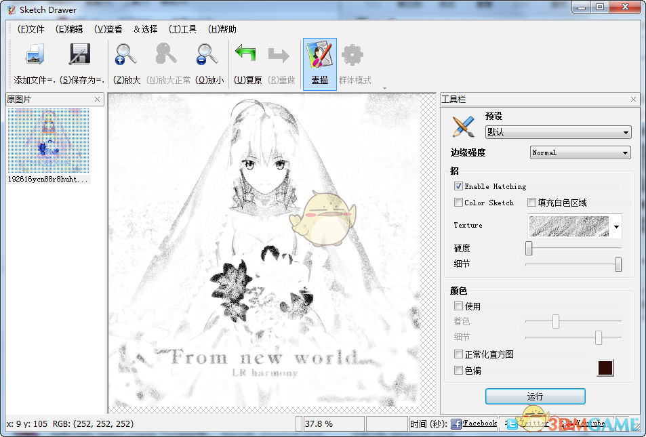Close the 工具栏 panel
646x437 pixels.
(x=633, y=100)
